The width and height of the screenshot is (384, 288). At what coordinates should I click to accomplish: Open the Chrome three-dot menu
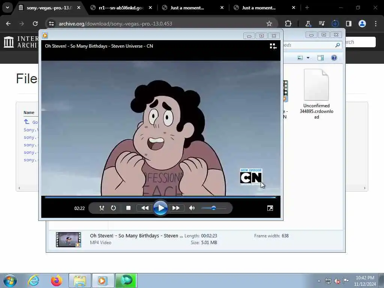tap(376, 24)
